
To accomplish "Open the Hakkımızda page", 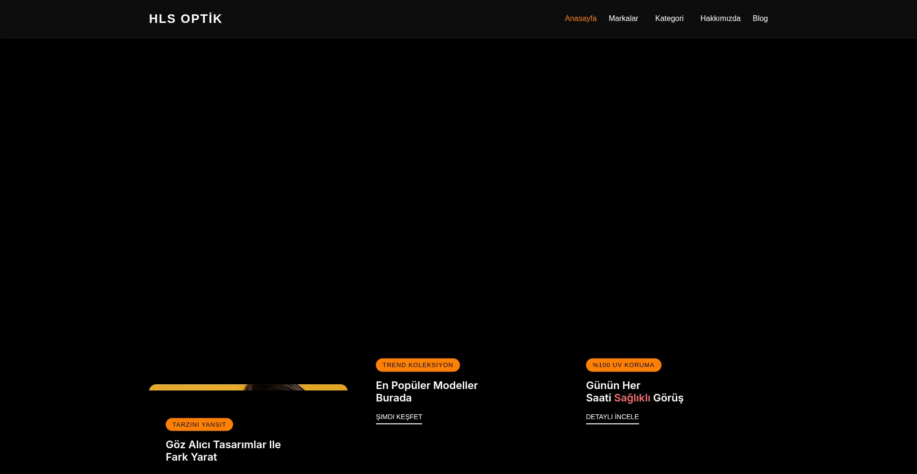I will coord(720,19).
